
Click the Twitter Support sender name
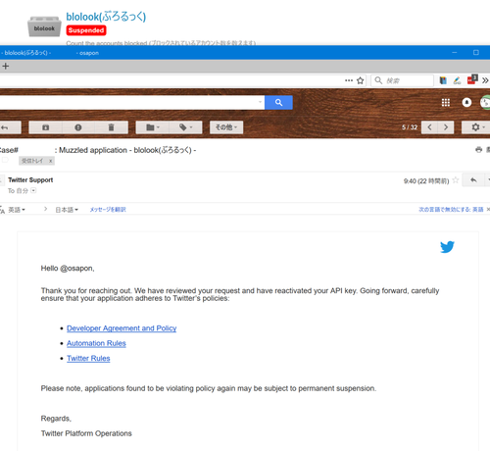[30, 180]
